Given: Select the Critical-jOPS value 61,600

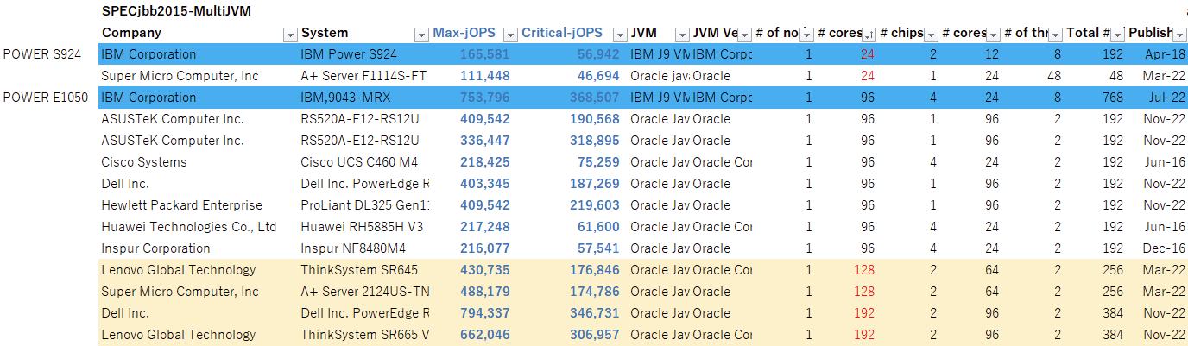Looking at the screenshot, I should click(598, 227).
